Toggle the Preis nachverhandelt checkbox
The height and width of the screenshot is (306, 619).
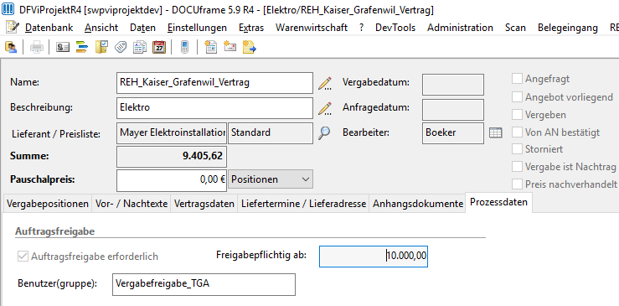pos(517,184)
